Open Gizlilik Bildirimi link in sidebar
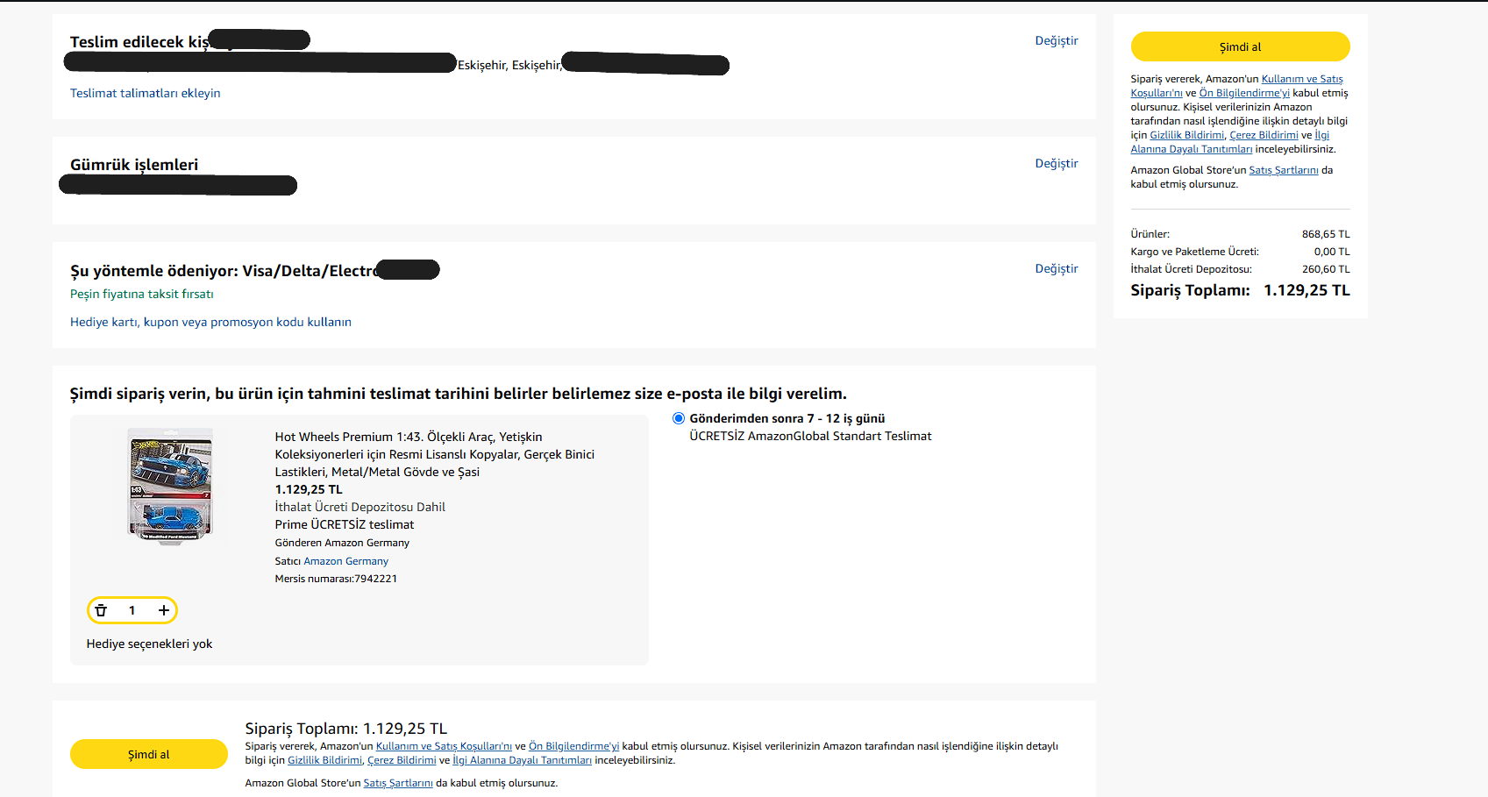 1186,135
